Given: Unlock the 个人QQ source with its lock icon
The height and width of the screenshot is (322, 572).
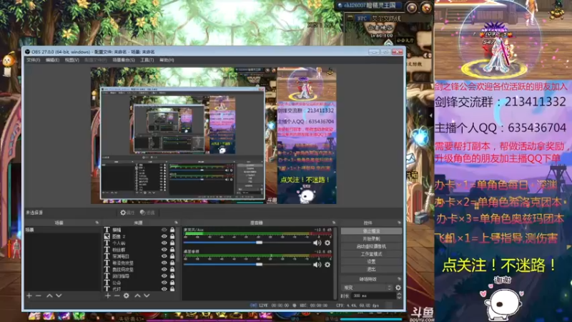Looking at the screenshot, I should (x=172, y=243).
